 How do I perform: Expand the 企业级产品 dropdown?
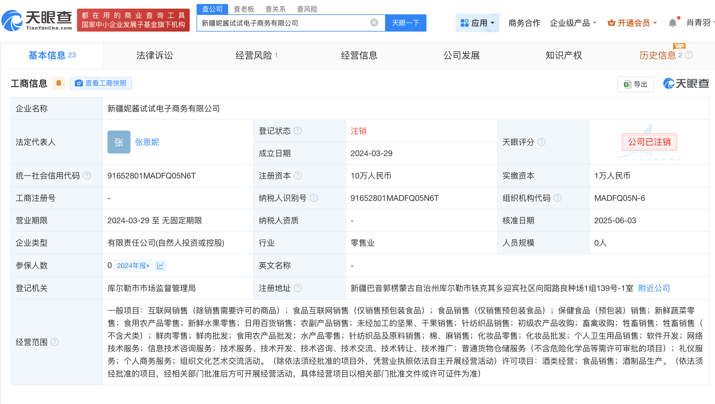click(573, 23)
